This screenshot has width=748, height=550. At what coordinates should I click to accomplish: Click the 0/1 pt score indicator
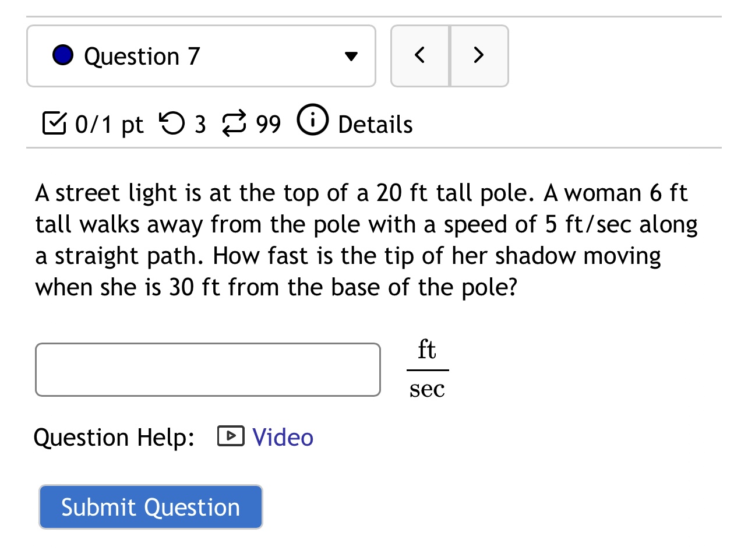109,123
